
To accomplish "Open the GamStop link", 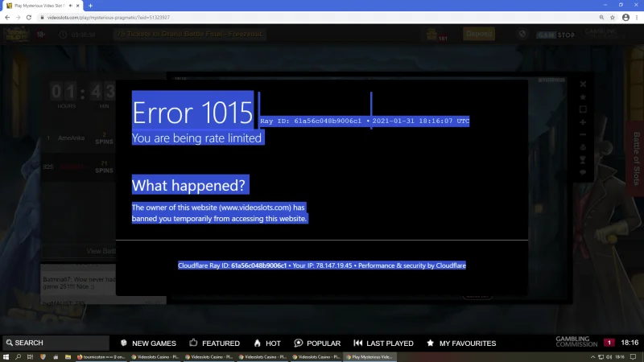I will 555,35.
